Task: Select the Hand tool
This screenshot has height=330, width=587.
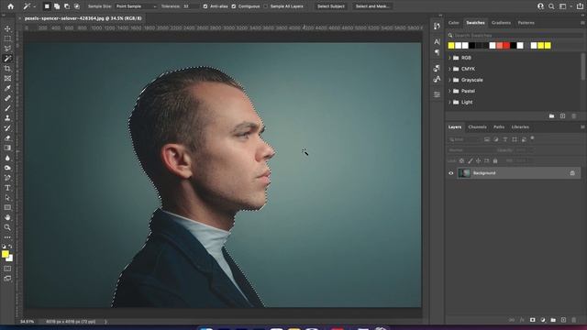Action: pyautogui.click(x=7, y=217)
